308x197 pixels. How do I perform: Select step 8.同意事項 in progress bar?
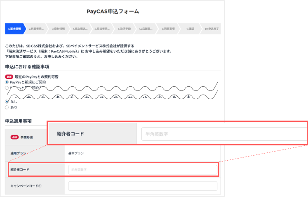pyautogui.click(x=168, y=29)
